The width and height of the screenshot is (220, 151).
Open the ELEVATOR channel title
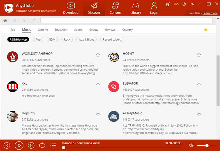[x=130, y=84]
